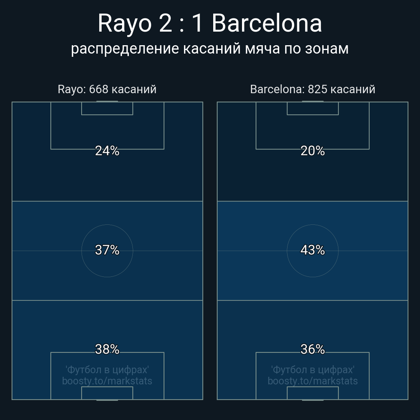Image resolution: width=420 pixels, height=420 pixels.
Task: Open boosty.to/markstats link on Rayo pitch
Action: [107, 381]
